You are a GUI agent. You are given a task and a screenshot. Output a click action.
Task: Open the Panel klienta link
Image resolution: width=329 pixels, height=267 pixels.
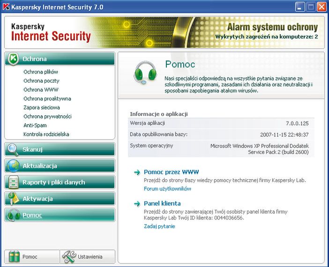(162, 203)
